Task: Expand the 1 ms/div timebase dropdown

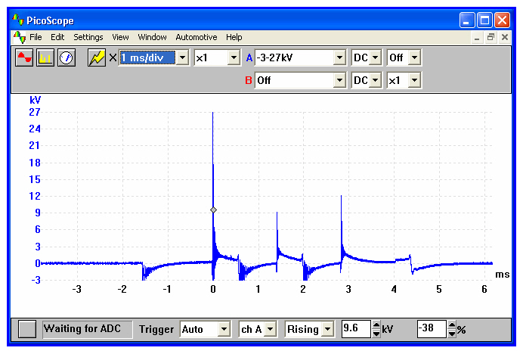Action: tap(182, 57)
